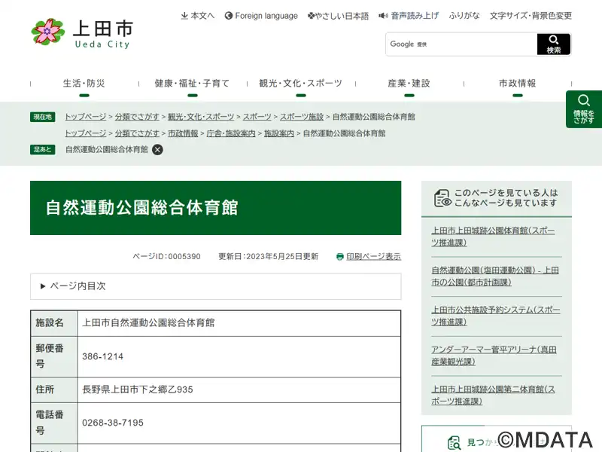Screen dimensions: 602x452
Task: Enable 音声読み上げ speaker option
Action: click(408, 16)
